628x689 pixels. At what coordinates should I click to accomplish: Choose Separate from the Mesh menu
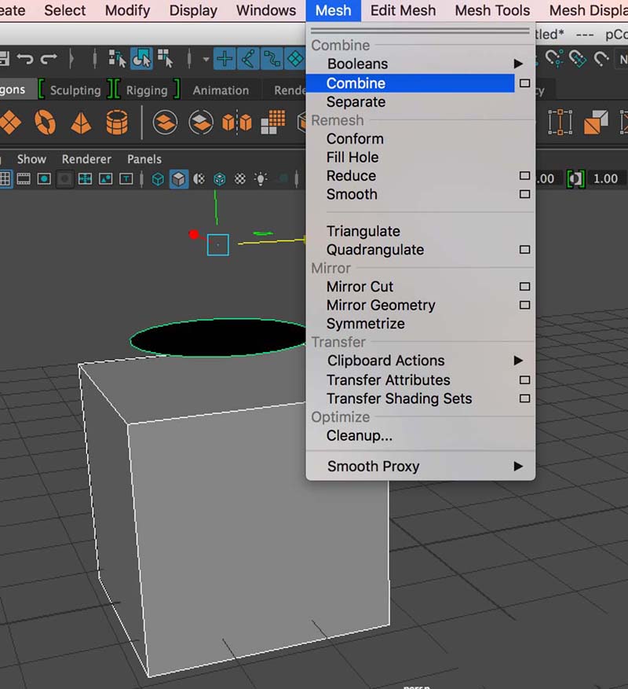coord(420,102)
